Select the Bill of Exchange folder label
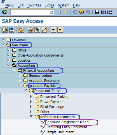Screen dimensions: 117x135 52,107
